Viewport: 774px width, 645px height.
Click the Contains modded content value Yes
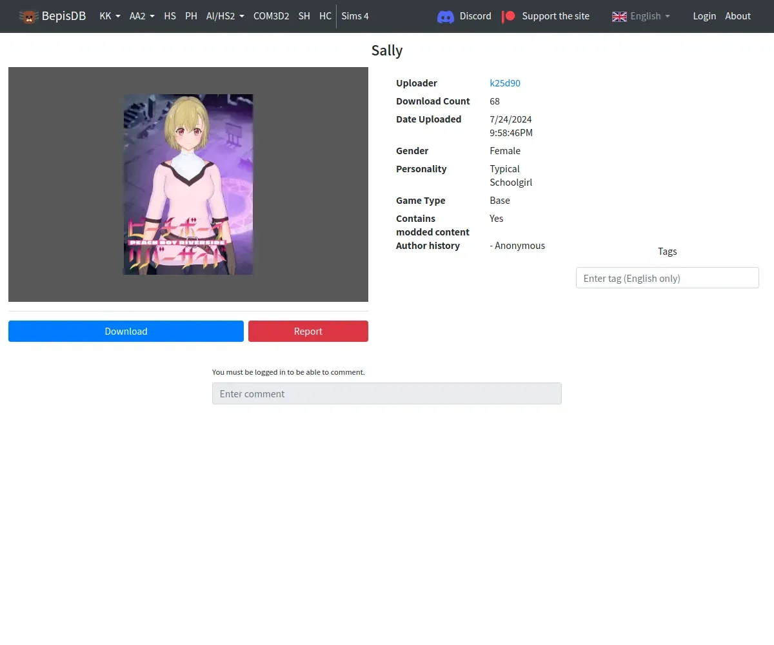pos(497,219)
